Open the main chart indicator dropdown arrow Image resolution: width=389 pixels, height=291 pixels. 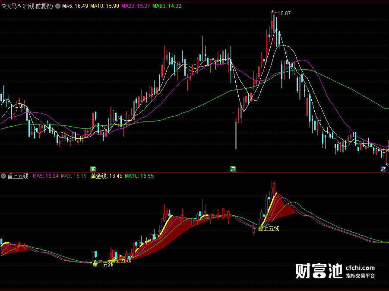[x=58, y=6]
